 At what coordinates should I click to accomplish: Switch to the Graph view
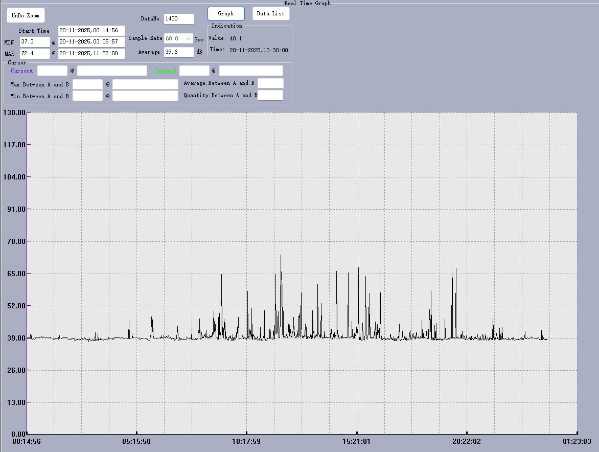226,13
